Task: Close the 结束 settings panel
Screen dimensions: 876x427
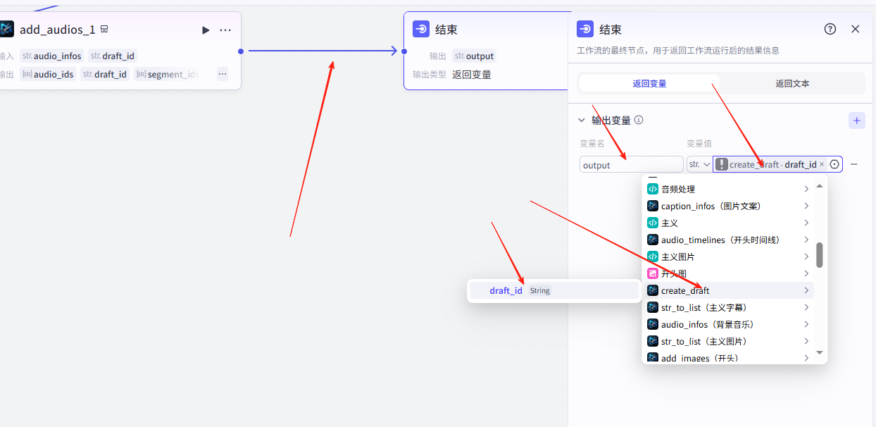Action: (x=856, y=29)
